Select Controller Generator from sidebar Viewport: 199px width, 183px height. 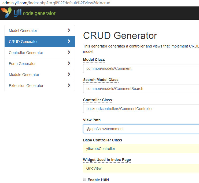click(26, 53)
